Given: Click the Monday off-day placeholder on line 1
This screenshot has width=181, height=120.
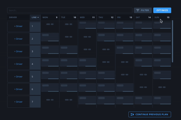Looking at the screenshot, I should pyautogui.click(x=50, y=24).
